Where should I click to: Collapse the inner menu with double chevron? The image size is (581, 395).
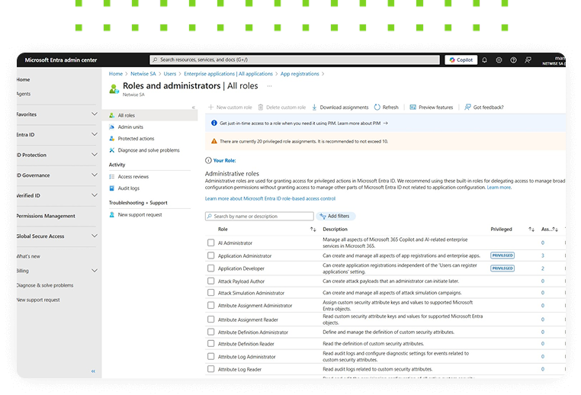pos(194,108)
